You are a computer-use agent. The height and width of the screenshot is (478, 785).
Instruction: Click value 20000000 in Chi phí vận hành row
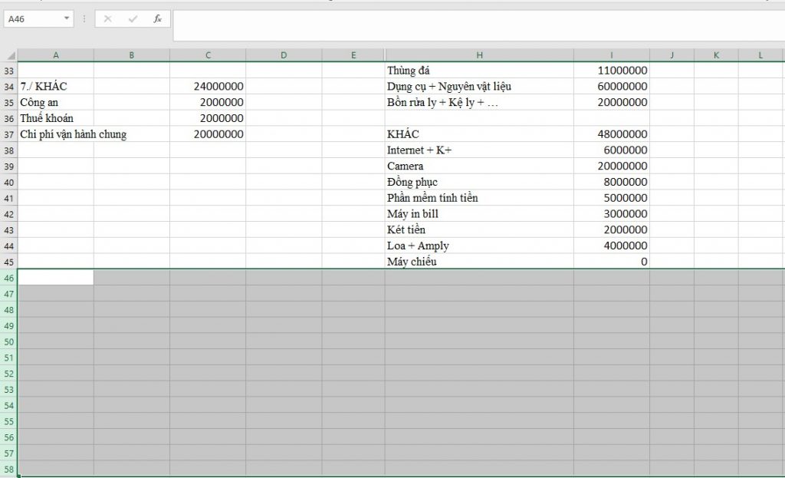click(208, 134)
